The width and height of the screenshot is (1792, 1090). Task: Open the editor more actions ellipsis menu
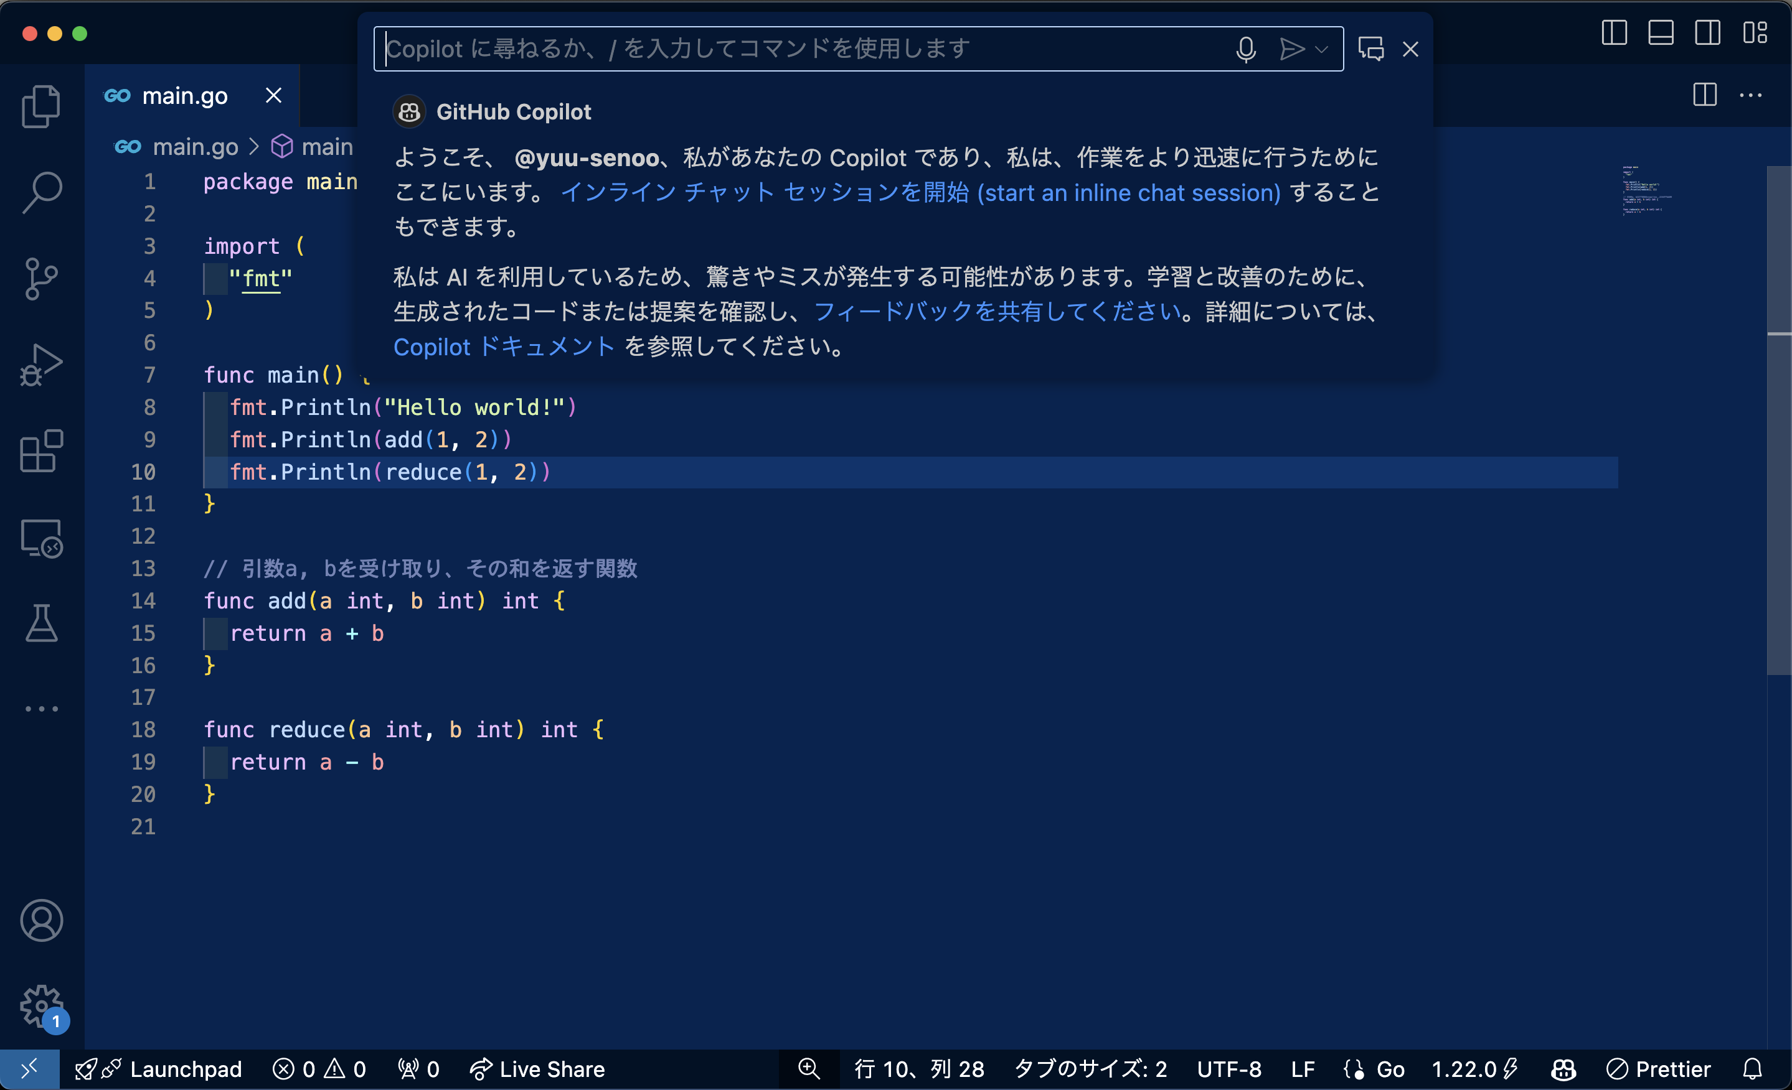(1750, 95)
